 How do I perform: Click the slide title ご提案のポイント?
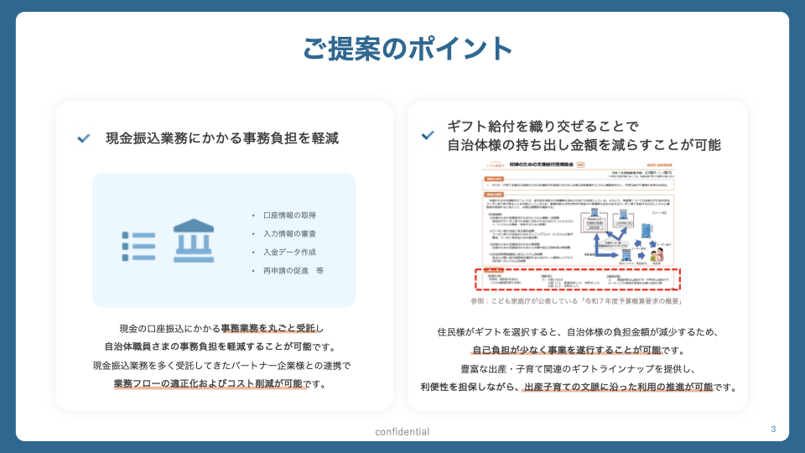point(408,49)
